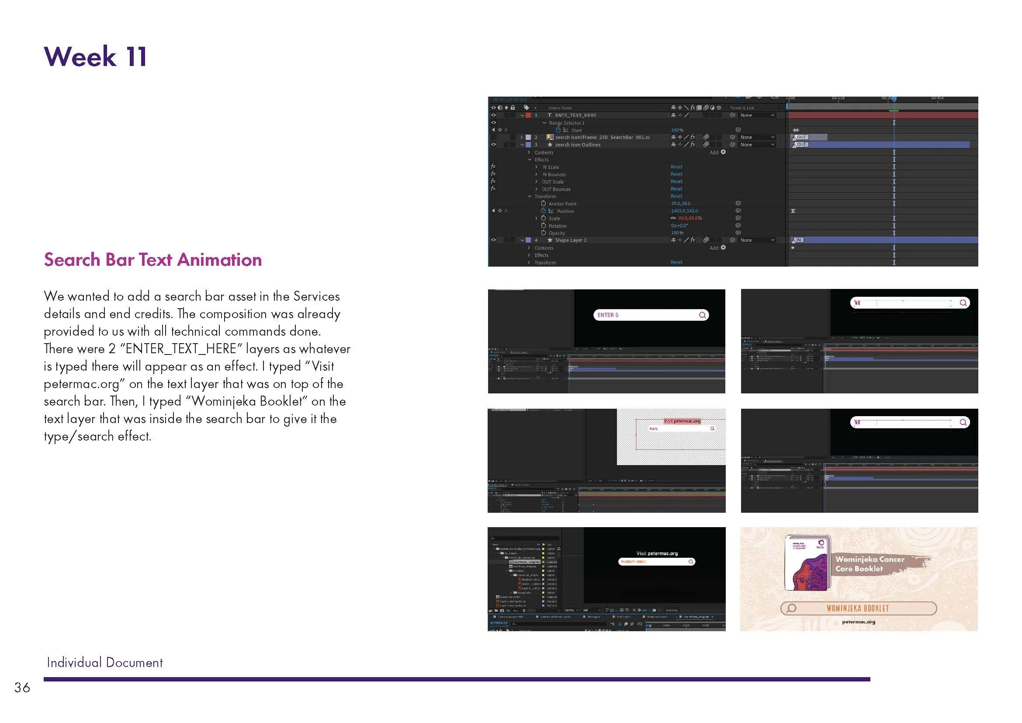
Task: Click the Position stopwatch icon
Action: [x=543, y=211]
